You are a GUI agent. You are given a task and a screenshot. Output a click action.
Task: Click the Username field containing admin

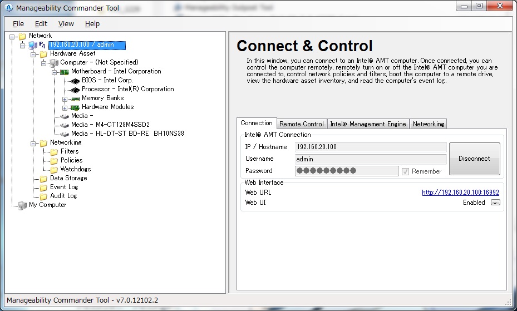pyautogui.click(x=371, y=159)
